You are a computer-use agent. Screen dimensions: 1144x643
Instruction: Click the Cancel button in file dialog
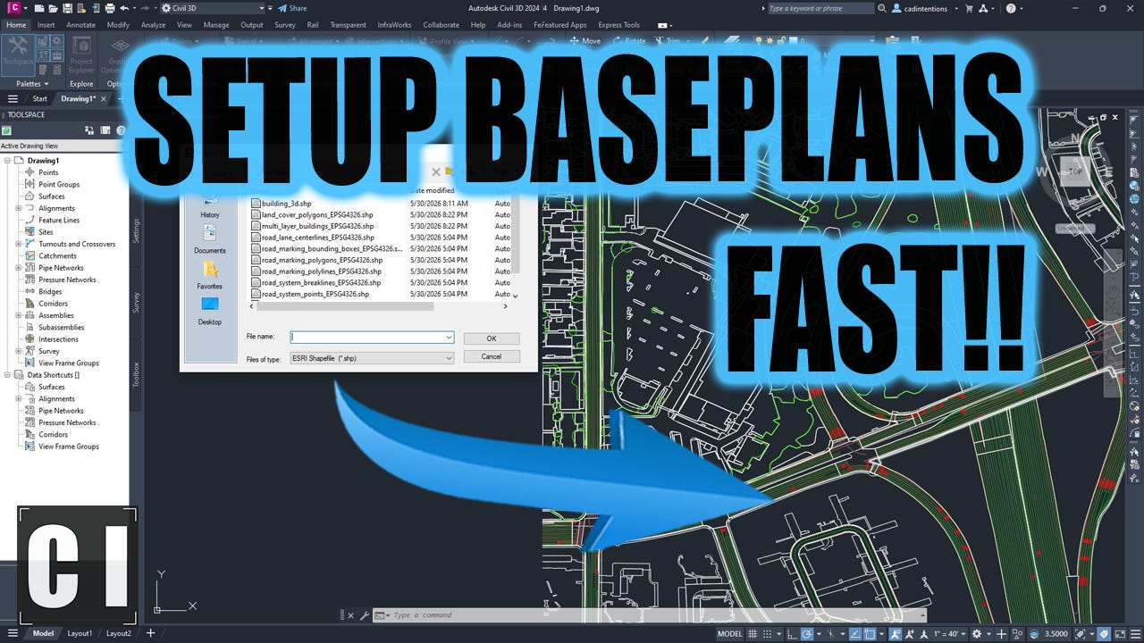(x=492, y=356)
